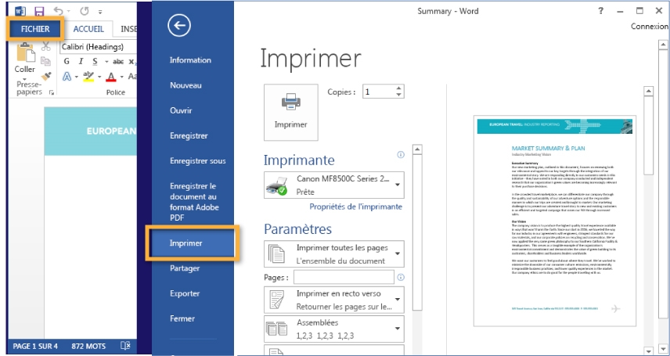Click the Calibri (Headings) font box
The height and width of the screenshot is (356, 670).
(98, 47)
